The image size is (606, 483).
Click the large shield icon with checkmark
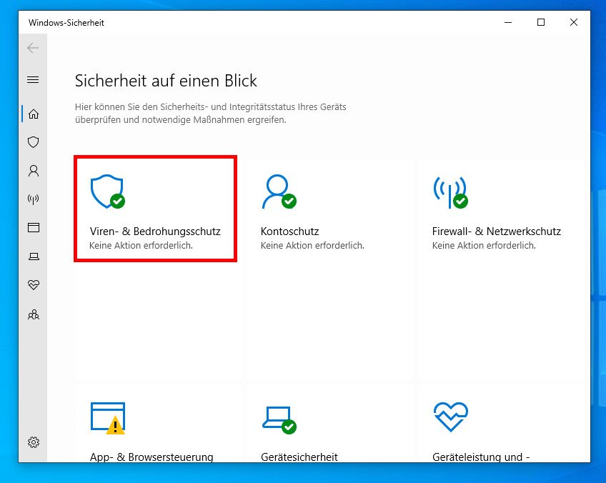(x=108, y=191)
